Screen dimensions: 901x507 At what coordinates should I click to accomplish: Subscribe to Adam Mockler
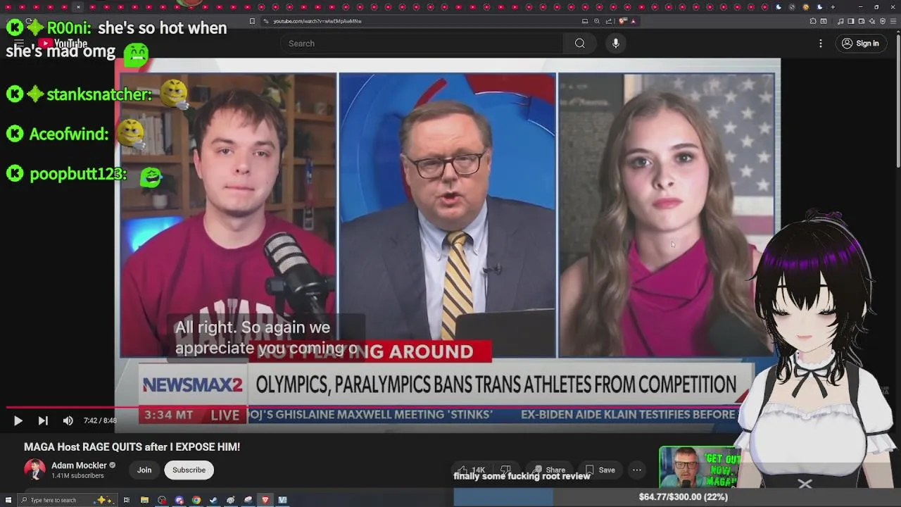coord(189,470)
